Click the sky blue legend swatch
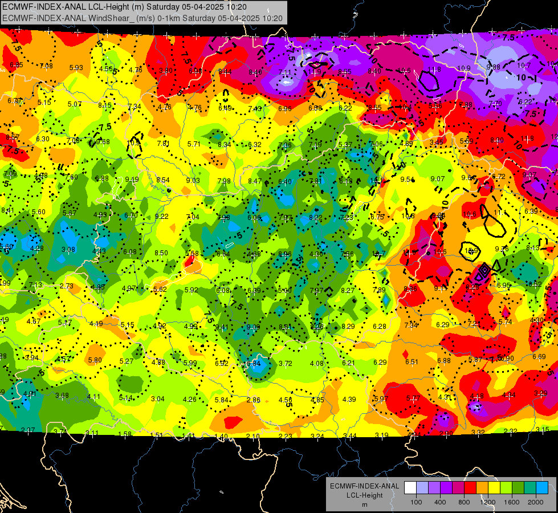Viewport: 558px width, 513px height. pyautogui.click(x=543, y=488)
